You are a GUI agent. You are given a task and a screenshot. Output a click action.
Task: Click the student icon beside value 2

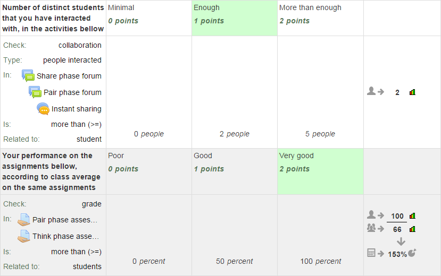coord(371,91)
